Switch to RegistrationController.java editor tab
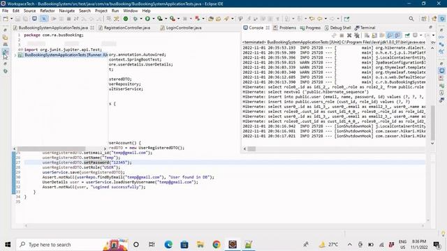The image size is (447, 251). [124, 28]
